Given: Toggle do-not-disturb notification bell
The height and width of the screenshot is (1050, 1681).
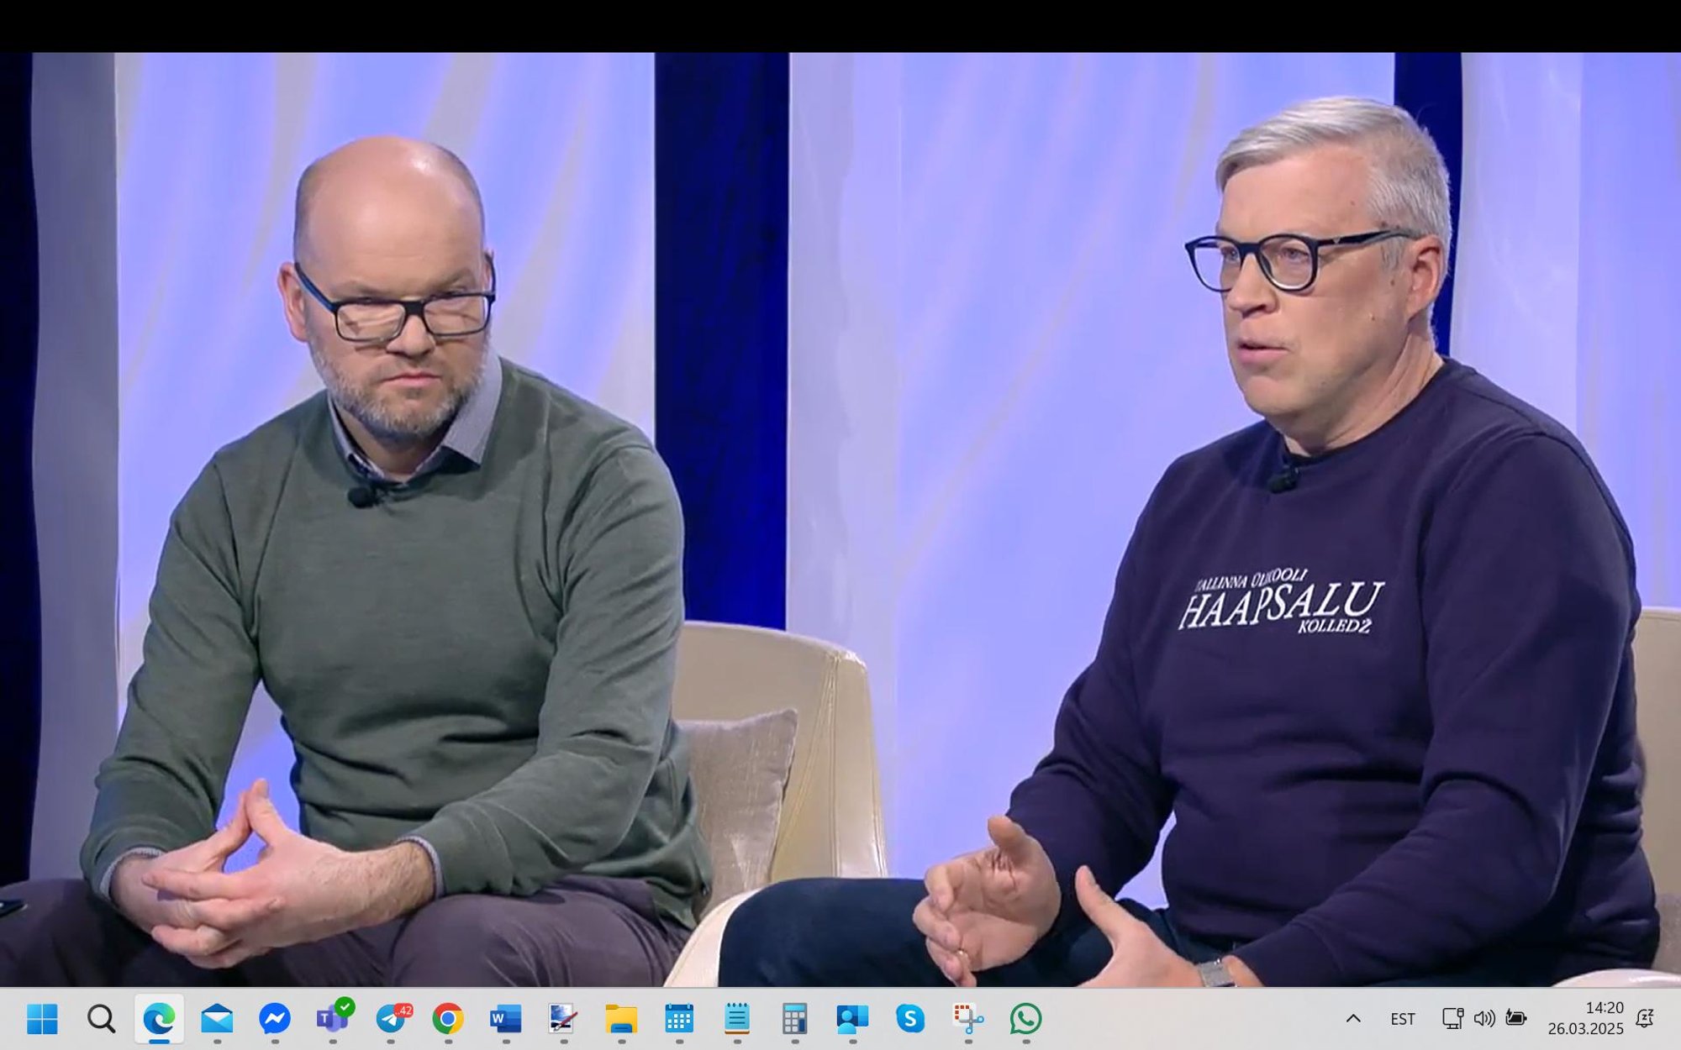Looking at the screenshot, I should coord(1645,1019).
